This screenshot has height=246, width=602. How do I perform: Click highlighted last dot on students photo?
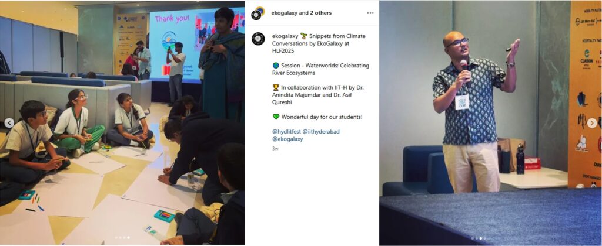[128, 238]
